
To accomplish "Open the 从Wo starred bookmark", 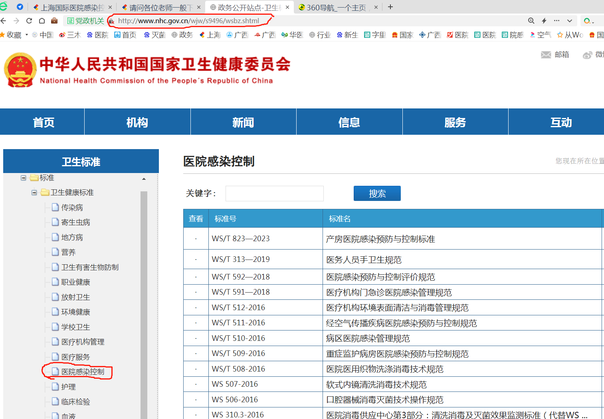I will click(570, 35).
